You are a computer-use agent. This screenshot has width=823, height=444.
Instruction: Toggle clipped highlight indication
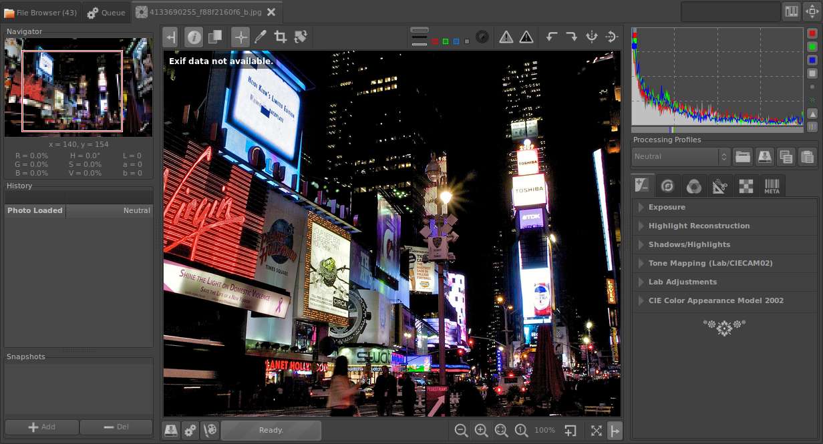pyautogui.click(x=526, y=37)
